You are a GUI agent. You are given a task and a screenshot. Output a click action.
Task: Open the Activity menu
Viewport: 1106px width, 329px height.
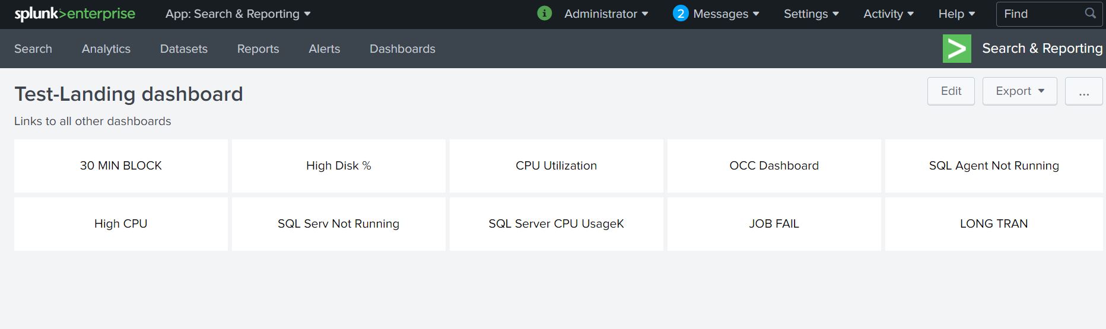[888, 14]
